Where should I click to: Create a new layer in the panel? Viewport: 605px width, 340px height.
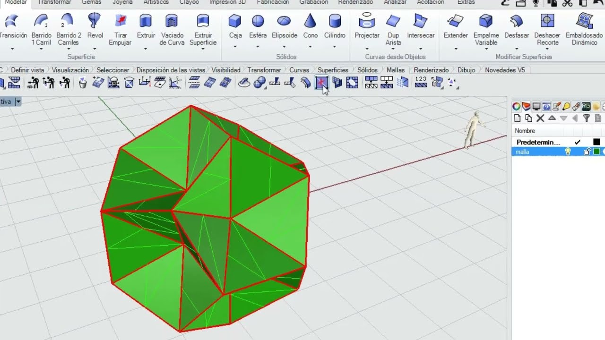(517, 119)
